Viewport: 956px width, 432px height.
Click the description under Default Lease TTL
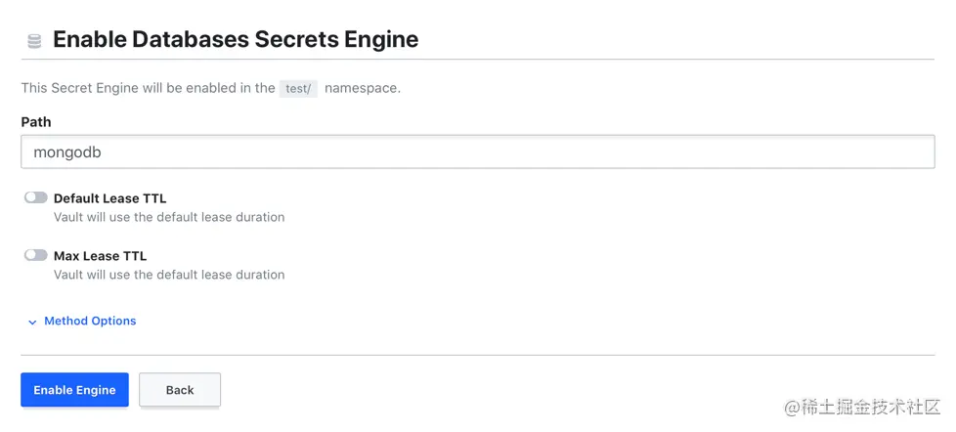169,217
